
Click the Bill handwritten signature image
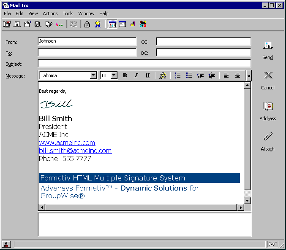[57, 104]
